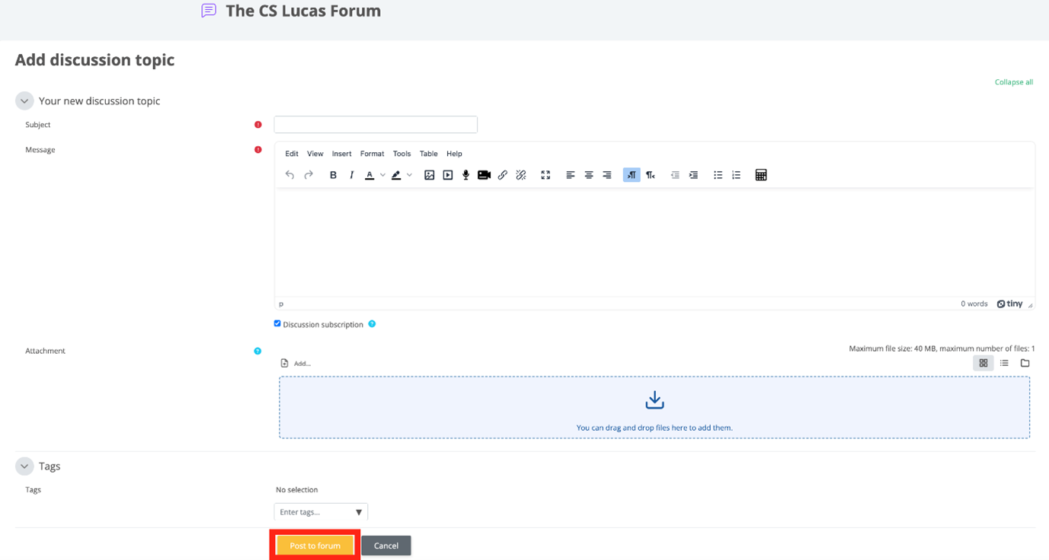Click the Subject input field
The width and height of the screenshot is (1049, 560).
(x=376, y=125)
